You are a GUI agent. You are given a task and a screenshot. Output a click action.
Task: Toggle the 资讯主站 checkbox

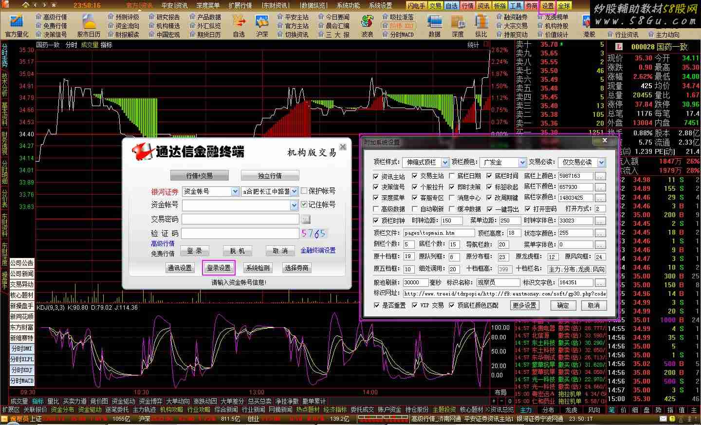pos(376,176)
